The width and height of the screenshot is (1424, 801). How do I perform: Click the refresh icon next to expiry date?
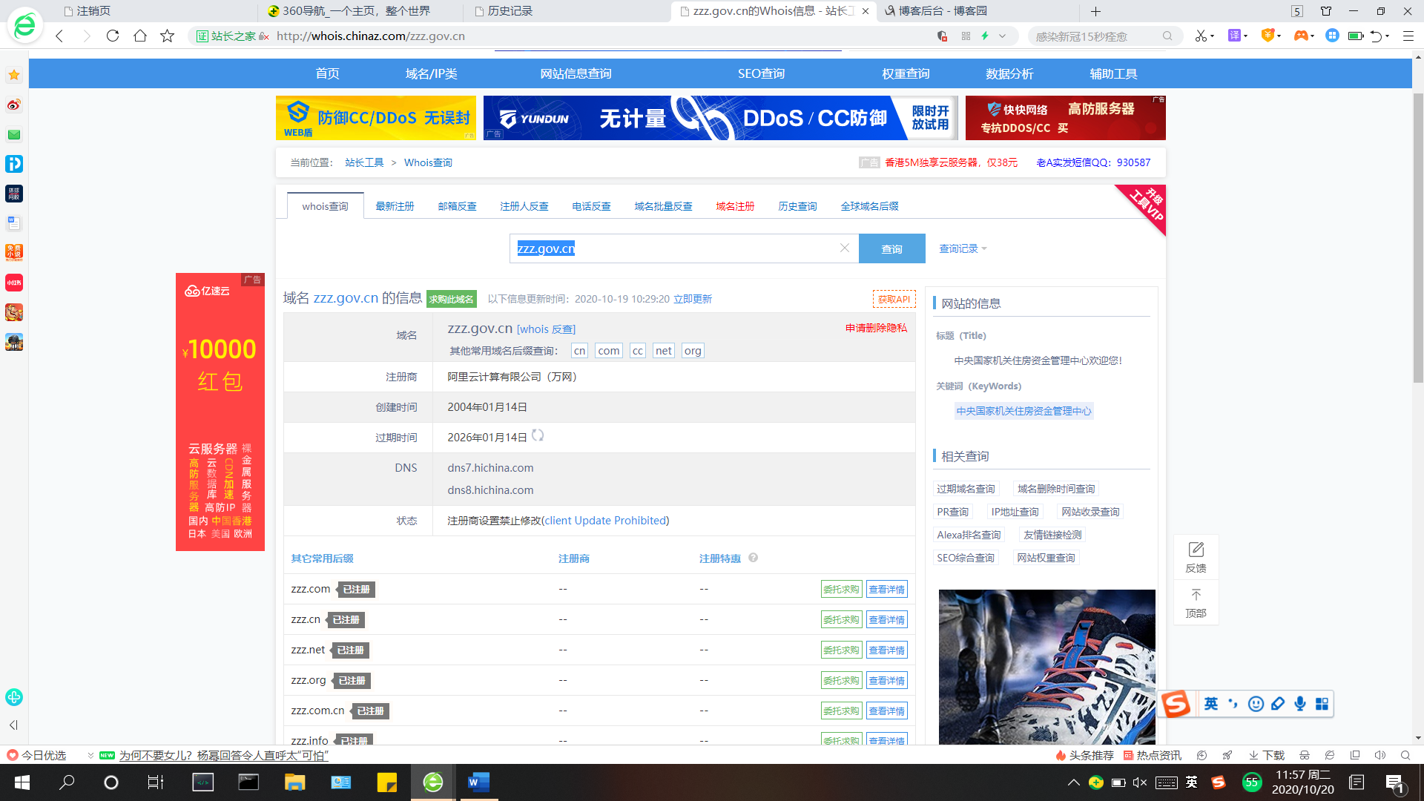(538, 436)
